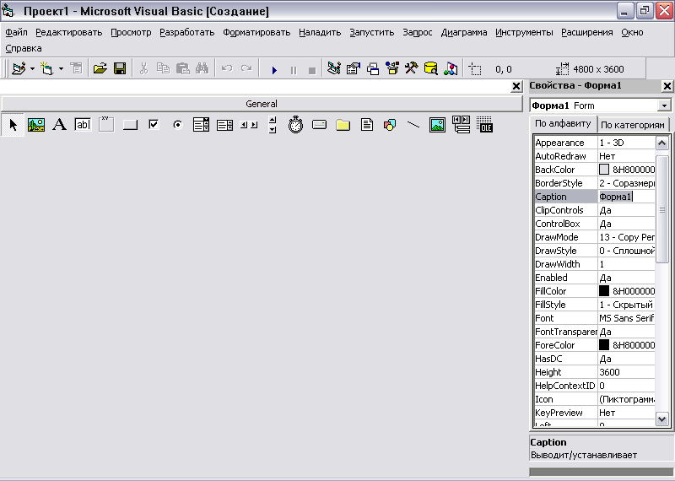Open the Редактировать menu
Viewport: 675px width, 481px height.
[69, 32]
